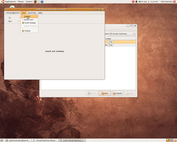The image size is (177, 142).
Task: Switch to administrator@server terminal taskbar item
Action: tap(18, 140)
